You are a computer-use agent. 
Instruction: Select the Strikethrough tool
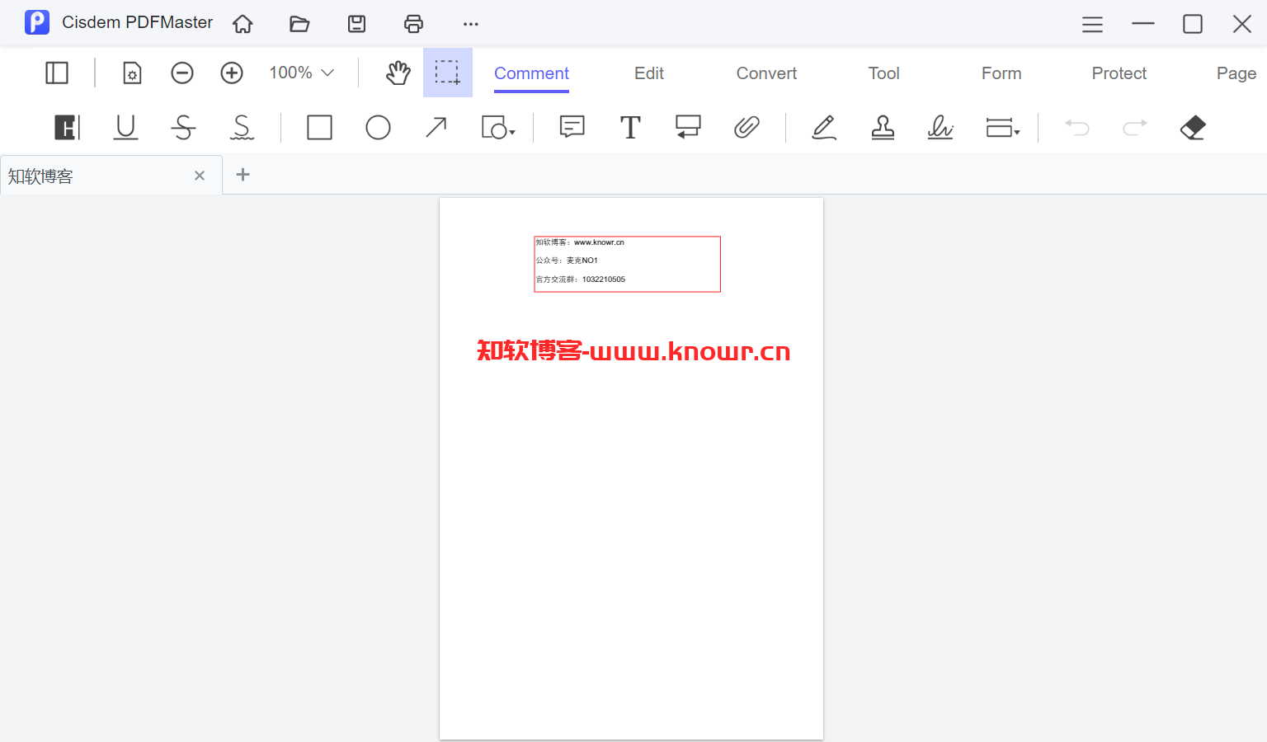(x=183, y=128)
